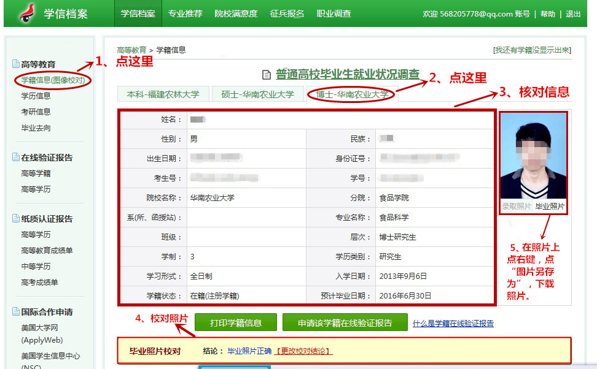Screen dimensions: 597x369
Task: Click the 2013年9月6日 enrollment date
Action: 403,276
